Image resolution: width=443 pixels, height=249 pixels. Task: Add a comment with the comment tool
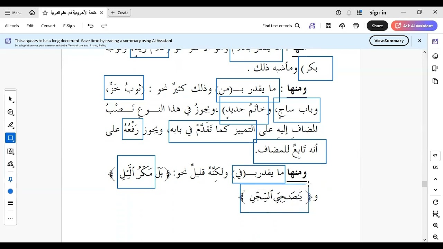tap(10, 112)
